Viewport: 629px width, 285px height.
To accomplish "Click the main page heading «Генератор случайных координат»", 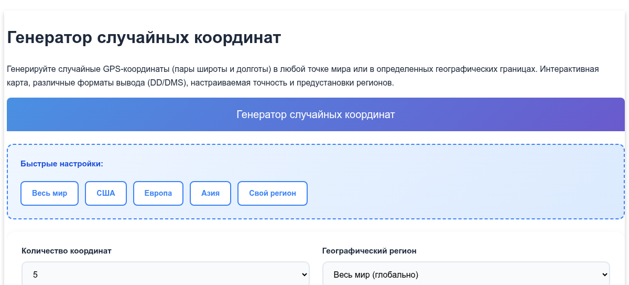I will click(144, 38).
